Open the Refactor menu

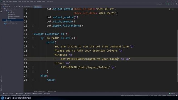tap(24, 1)
